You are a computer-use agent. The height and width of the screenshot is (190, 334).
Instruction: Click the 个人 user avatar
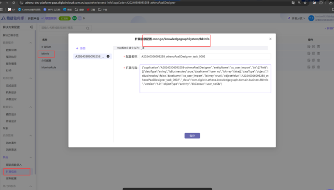[311, 18]
